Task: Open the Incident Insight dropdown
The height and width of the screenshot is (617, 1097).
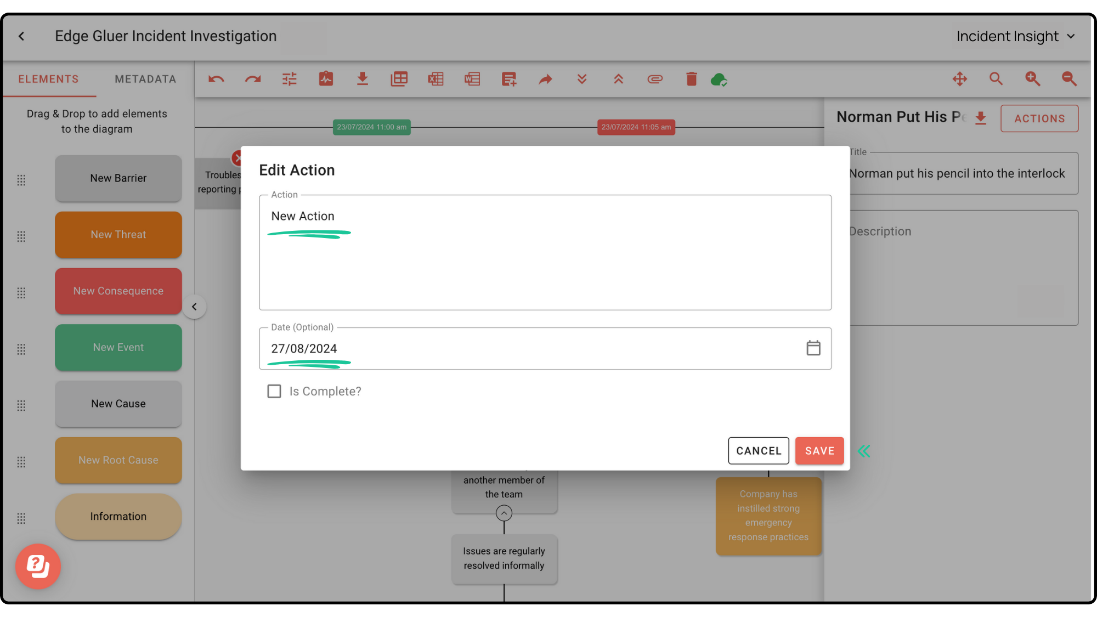Action: [1016, 36]
